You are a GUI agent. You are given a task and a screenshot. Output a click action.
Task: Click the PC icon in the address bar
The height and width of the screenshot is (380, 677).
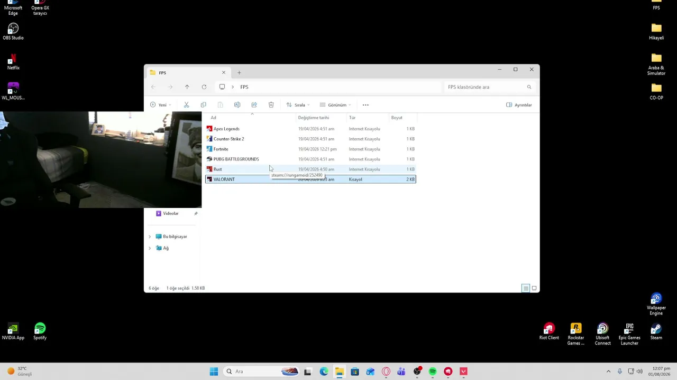(222, 87)
